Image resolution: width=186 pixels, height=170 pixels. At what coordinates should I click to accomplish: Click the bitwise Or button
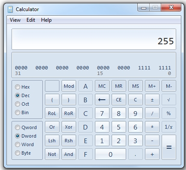click(x=52, y=127)
